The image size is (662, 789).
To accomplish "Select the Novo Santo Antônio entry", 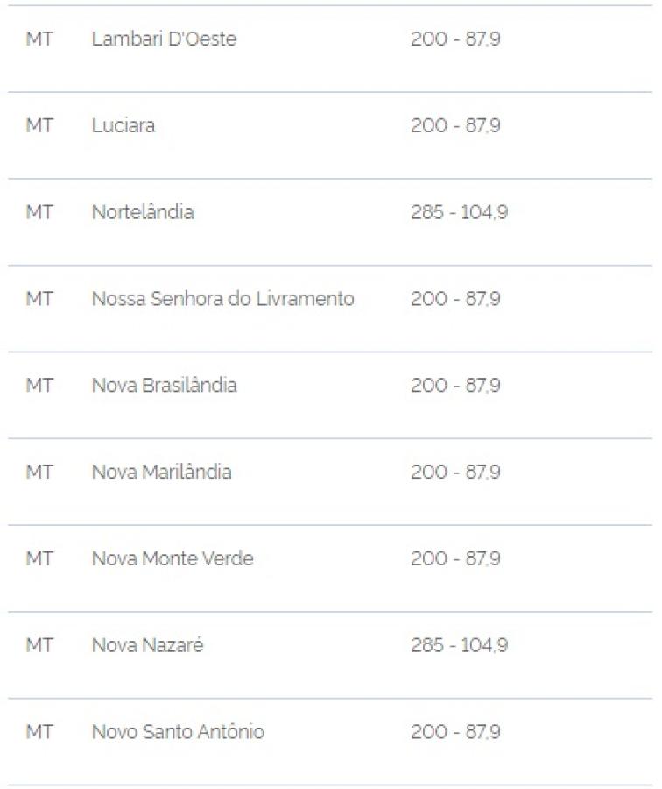I will [x=178, y=731].
